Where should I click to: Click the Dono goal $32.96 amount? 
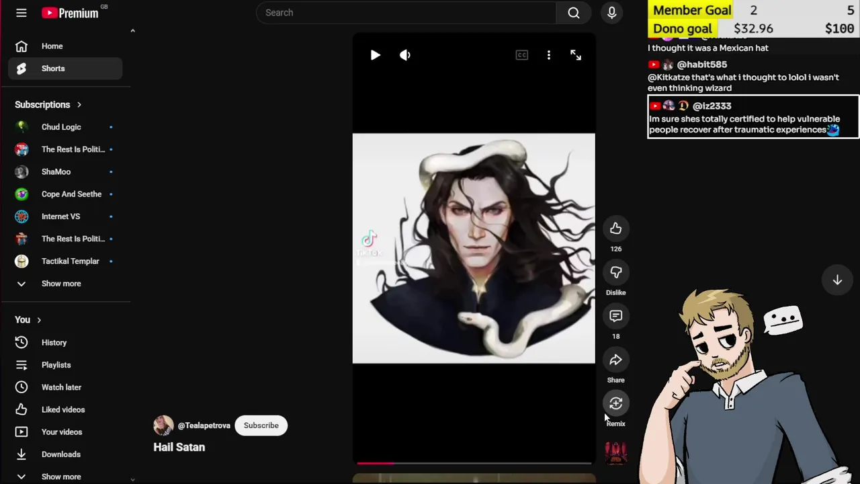753,29
